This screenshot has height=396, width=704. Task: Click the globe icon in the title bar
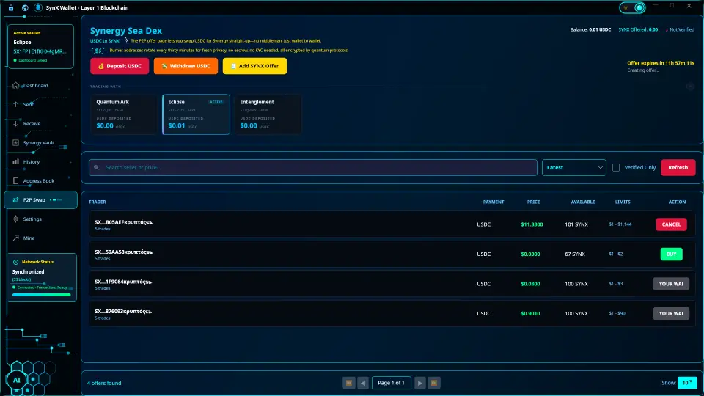(x=25, y=7)
